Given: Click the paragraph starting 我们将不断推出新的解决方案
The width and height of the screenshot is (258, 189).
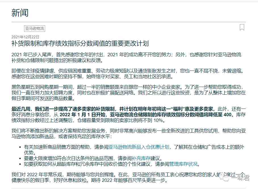Looking at the screenshot, I should [x=129, y=134].
